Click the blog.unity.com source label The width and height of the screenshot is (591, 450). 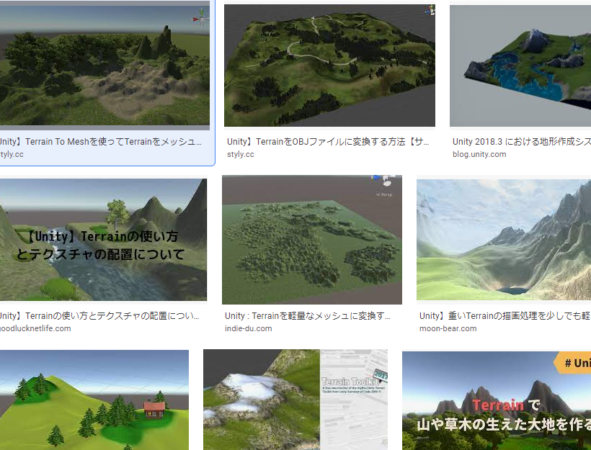click(x=479, y=154)
